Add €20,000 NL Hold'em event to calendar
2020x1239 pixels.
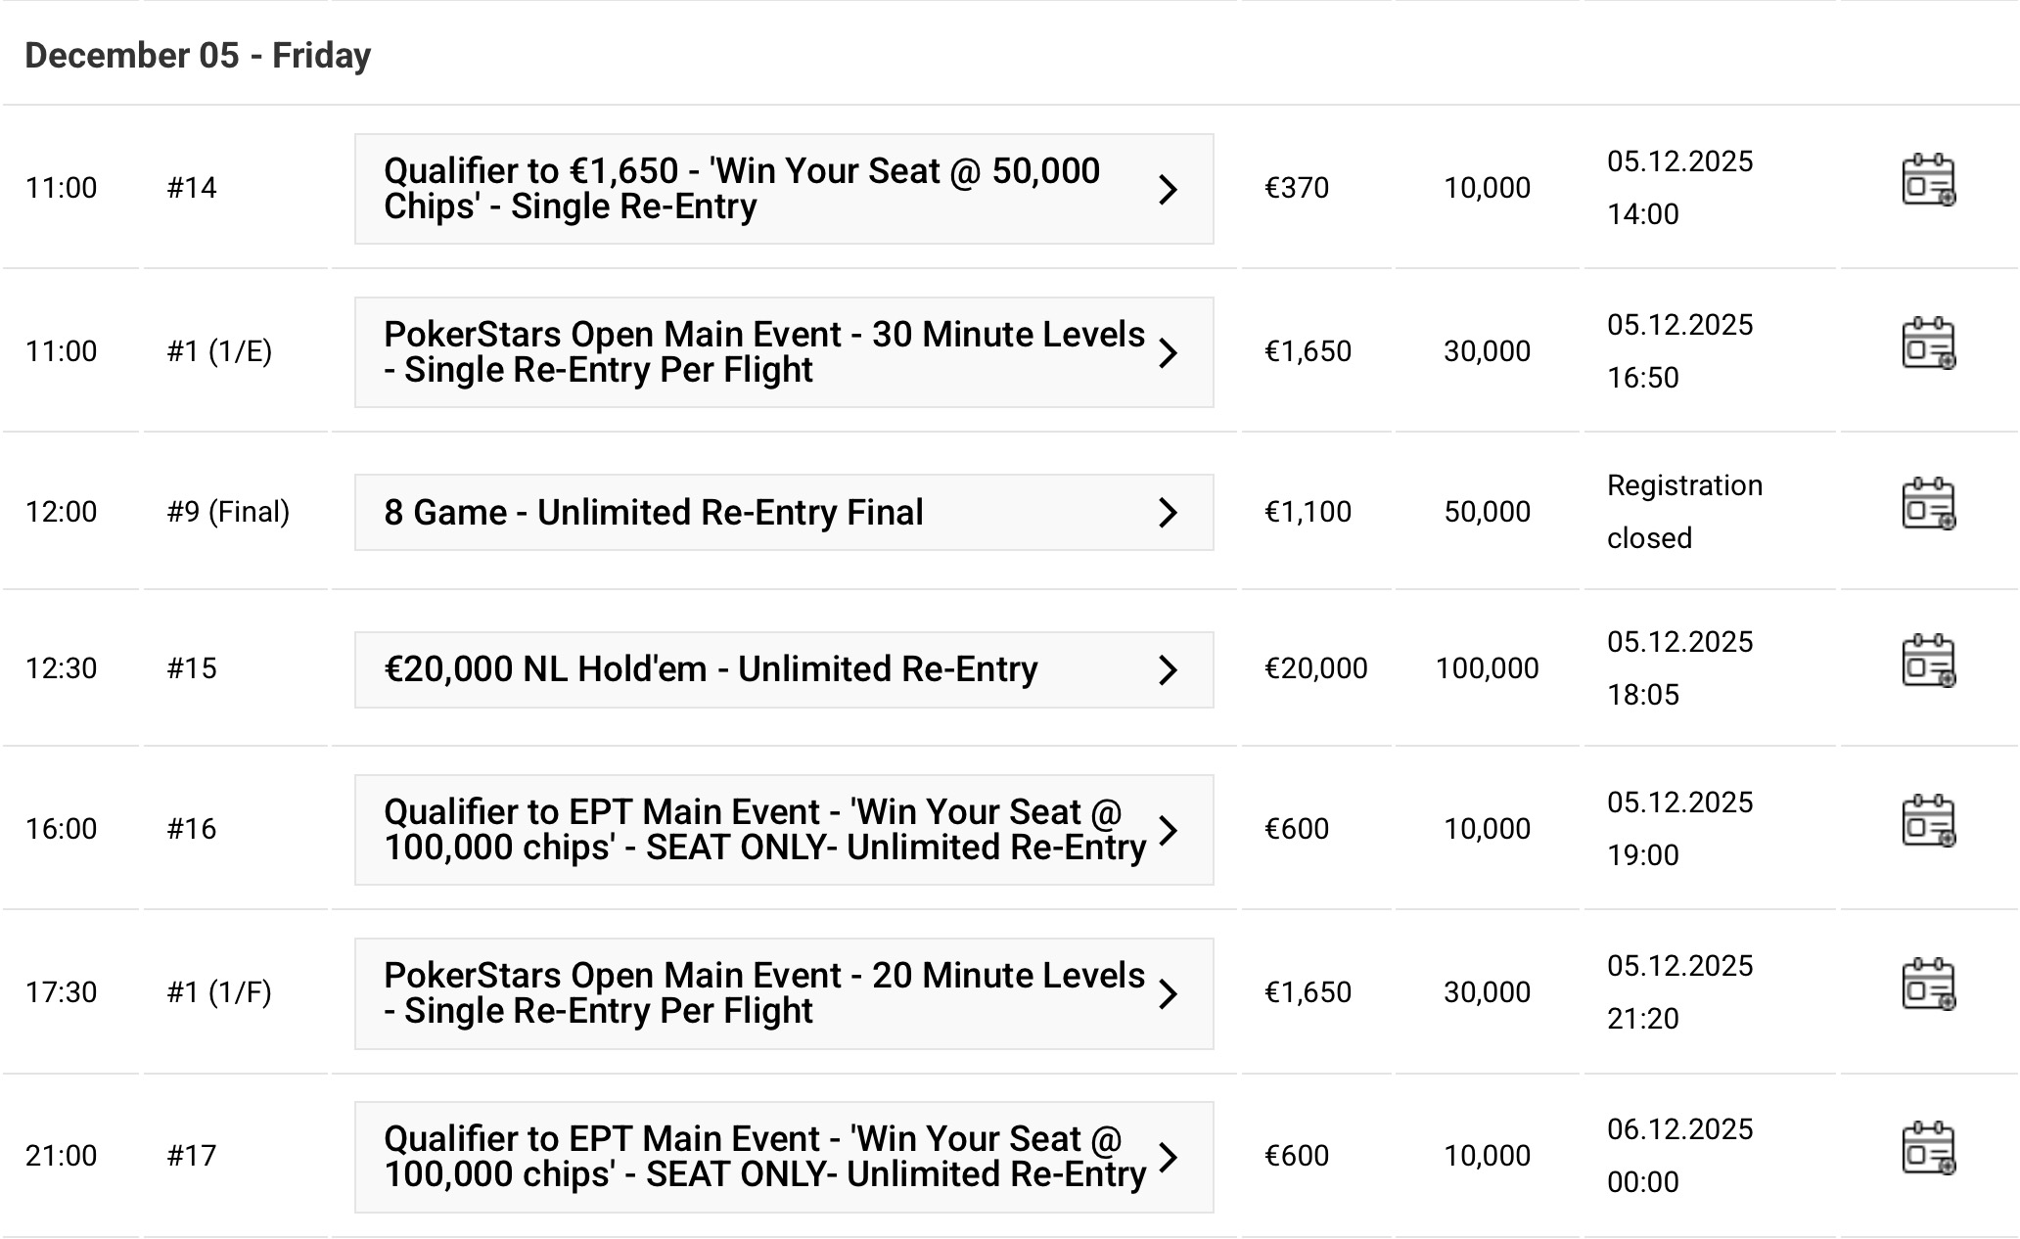coord(1927,662)
